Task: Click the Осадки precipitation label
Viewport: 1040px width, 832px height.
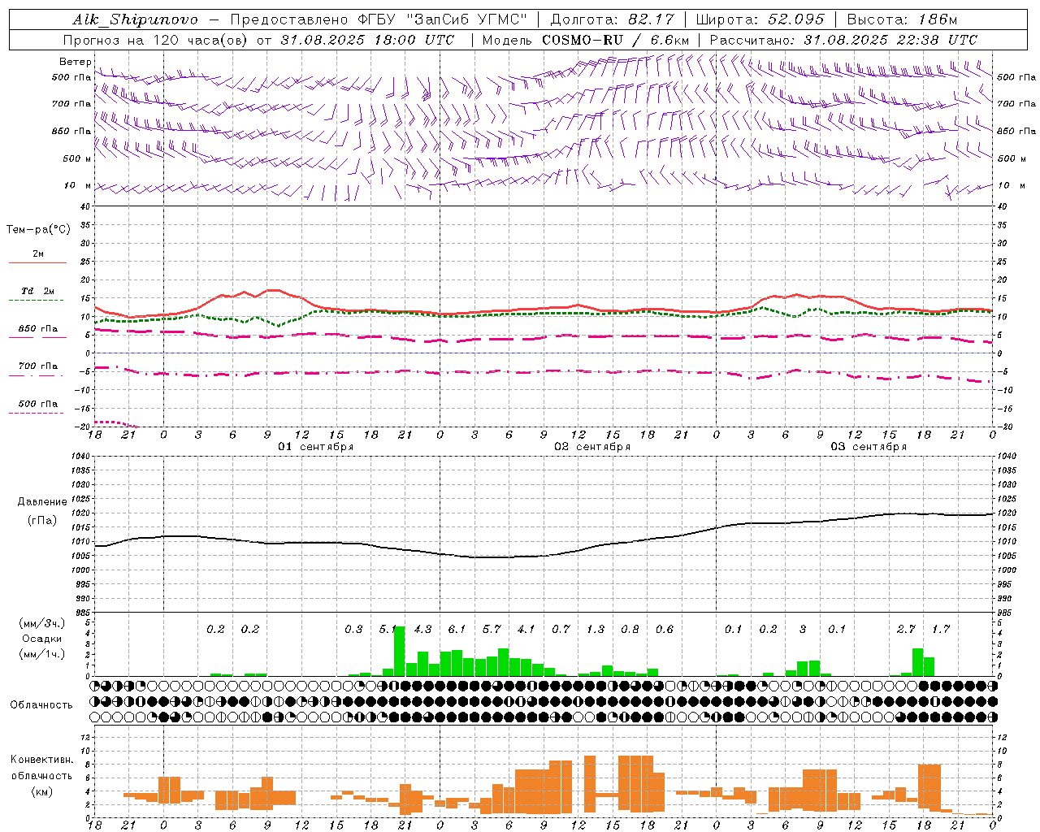Action: (x=41, y=639)
